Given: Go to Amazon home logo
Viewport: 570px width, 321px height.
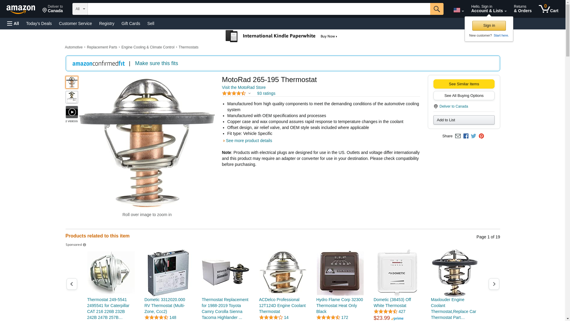Looking at the screenshot, I should tap(21, 9).
